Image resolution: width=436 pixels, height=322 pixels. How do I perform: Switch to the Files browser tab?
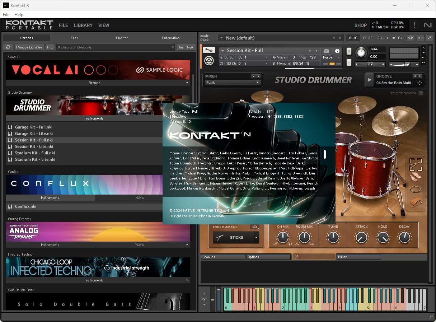point(74,38)
